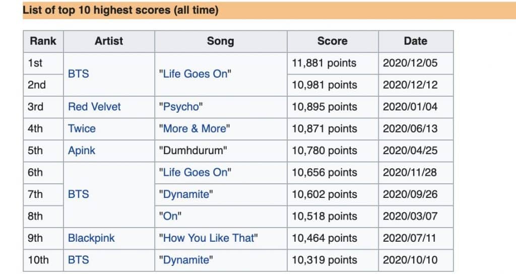
Task: Follow the Blackpink artist link
Action: click(x=91, y=238)
